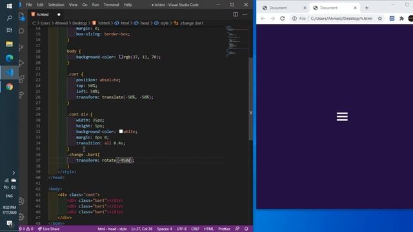Screen dimensions: 413x232
Task: Close the first Document browser tab
Action: [x=305, y=8]
